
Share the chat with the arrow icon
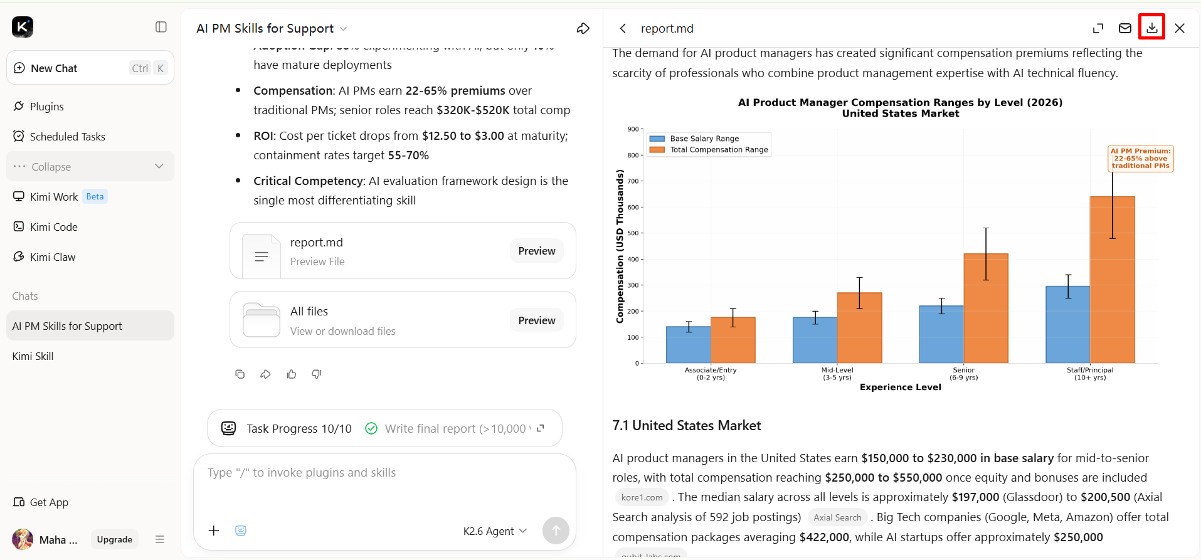[583, 28]
